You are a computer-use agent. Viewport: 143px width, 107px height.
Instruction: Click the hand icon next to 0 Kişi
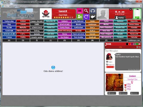[125, 90]
